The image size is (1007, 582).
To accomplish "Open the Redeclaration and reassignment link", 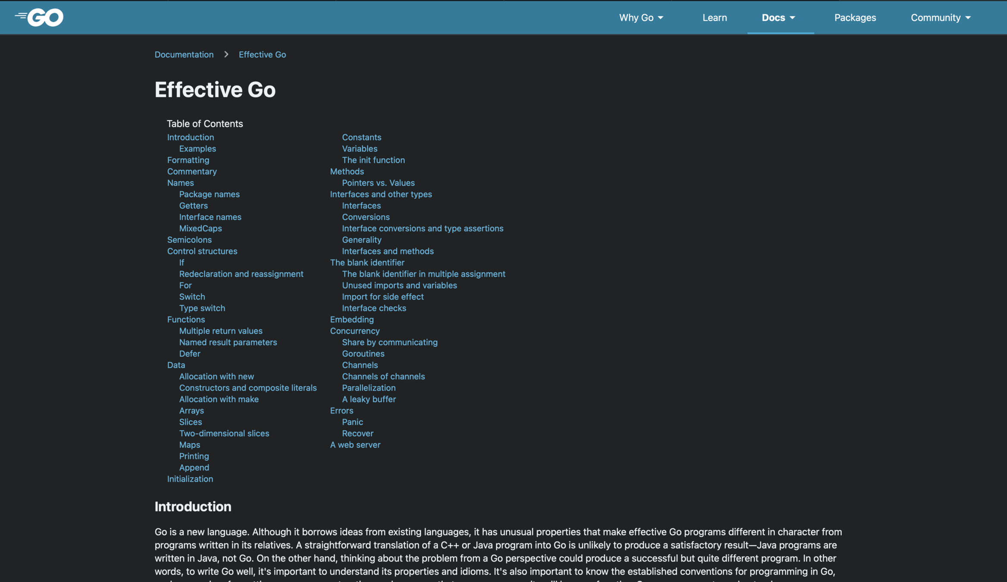I will [x=241, y=274].
